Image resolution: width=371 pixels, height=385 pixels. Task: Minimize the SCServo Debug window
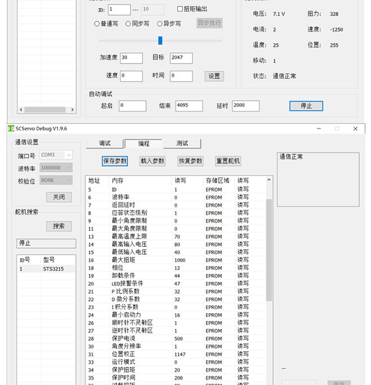click(319, 129)
